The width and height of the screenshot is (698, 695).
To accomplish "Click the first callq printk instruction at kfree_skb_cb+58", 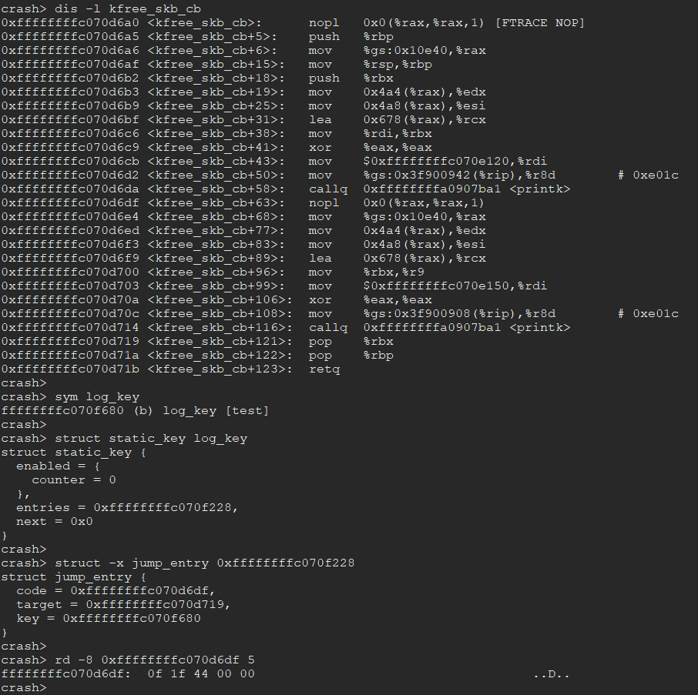I will tap(439, 189).
